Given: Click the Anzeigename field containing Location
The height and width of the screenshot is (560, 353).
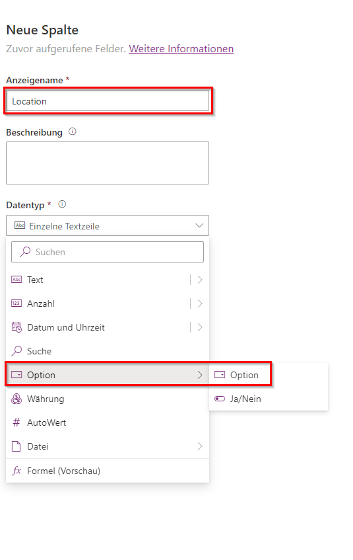Looking at the screenshot, I should pyautogui.click(x=108, y=101).
